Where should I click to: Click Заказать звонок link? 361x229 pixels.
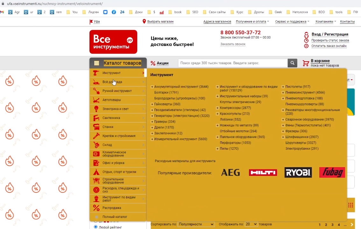tap(233, 44)
